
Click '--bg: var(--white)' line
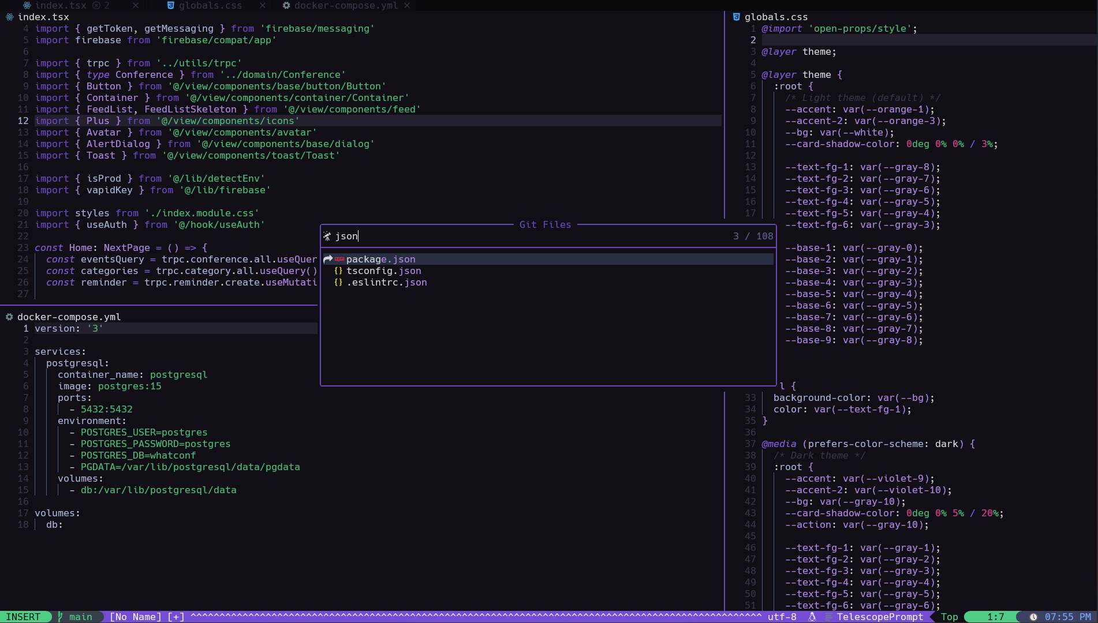point(839,132)
